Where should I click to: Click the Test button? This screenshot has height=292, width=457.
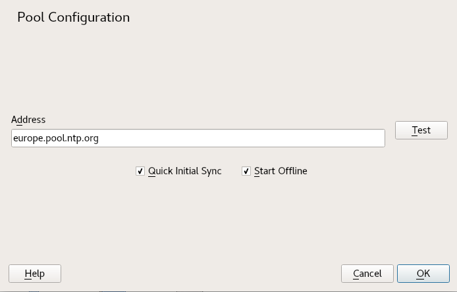(x=421, y=130)
